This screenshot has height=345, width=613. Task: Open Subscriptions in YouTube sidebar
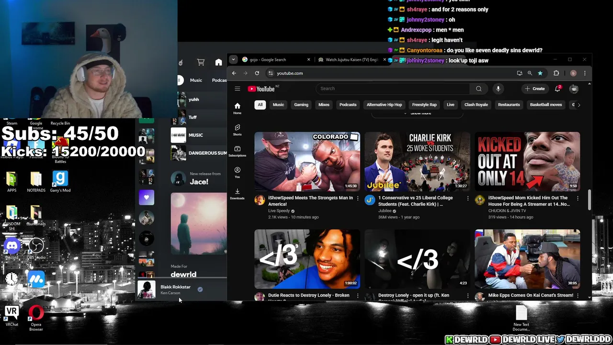pyautogui.click(x=237, y=151)
